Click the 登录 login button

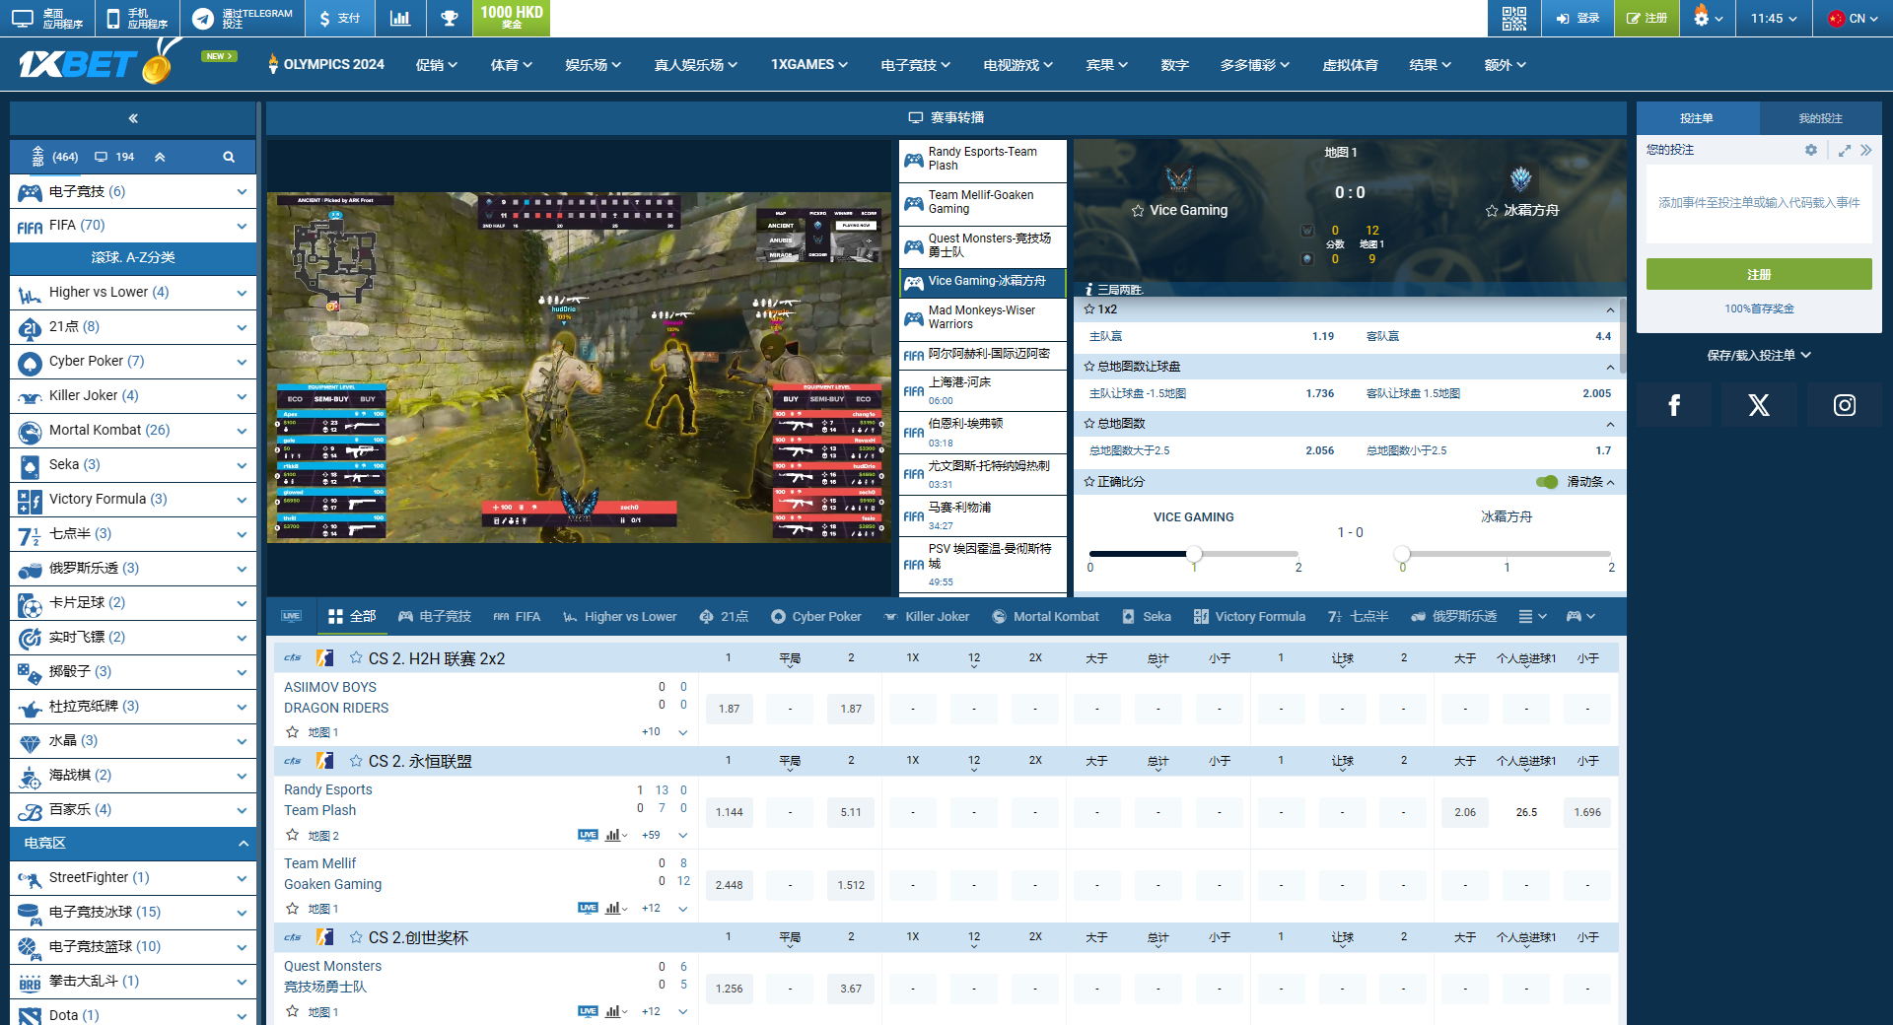coord(1577,18)
